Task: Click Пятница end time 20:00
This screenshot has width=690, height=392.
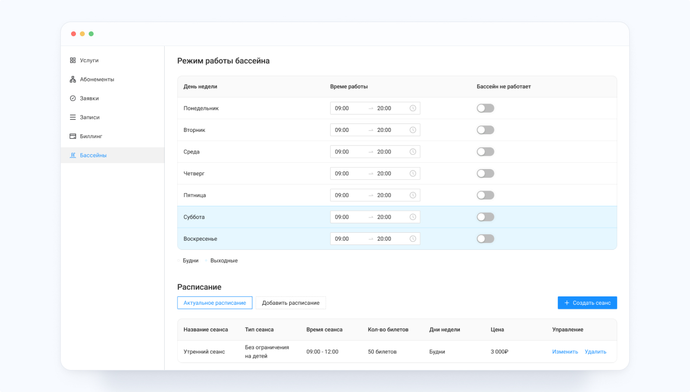Action: tap(384, 195)
